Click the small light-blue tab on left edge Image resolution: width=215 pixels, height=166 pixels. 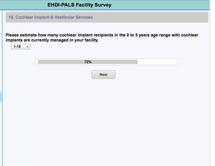1,97
